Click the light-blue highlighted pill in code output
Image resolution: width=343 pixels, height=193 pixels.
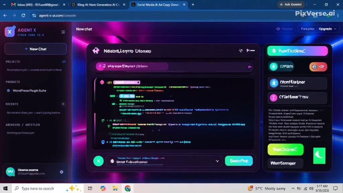(x=127, y=96)
